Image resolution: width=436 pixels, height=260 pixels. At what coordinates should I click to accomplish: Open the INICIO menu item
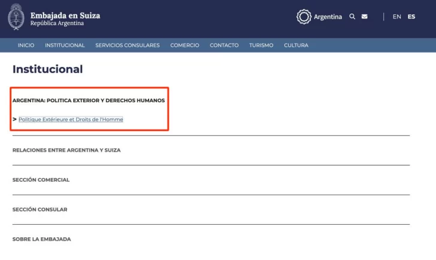pyautogui.click(x=26, y=45)
